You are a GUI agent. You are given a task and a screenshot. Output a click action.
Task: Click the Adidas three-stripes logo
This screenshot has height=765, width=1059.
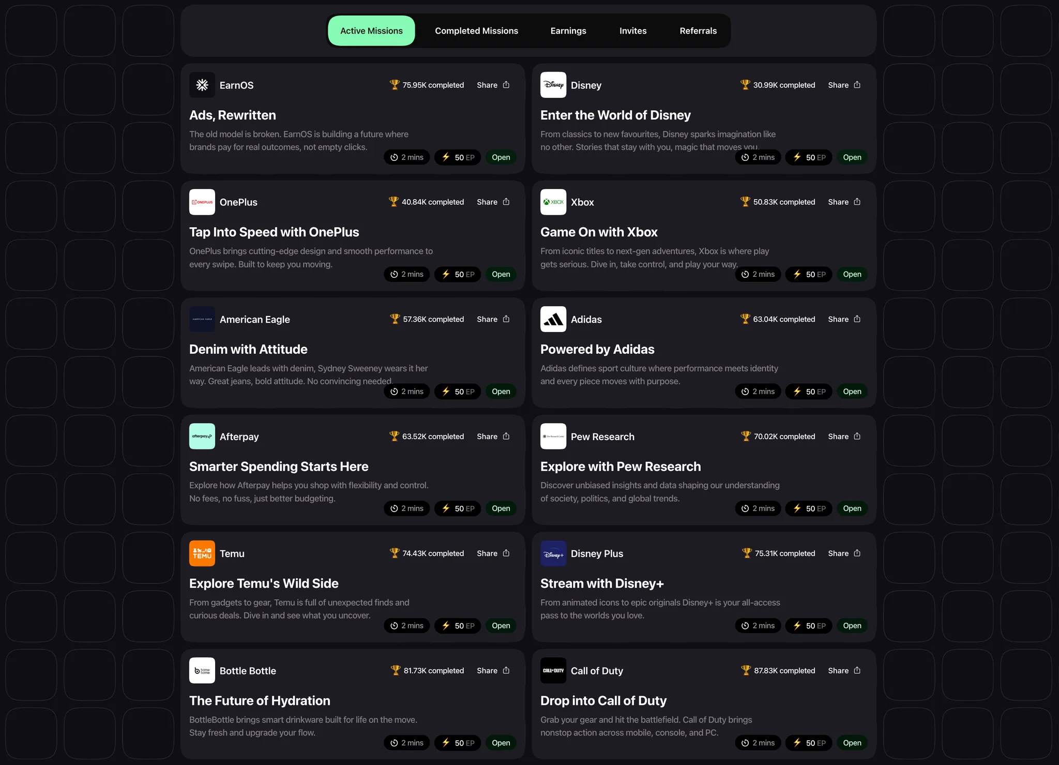tap(553, 319)
